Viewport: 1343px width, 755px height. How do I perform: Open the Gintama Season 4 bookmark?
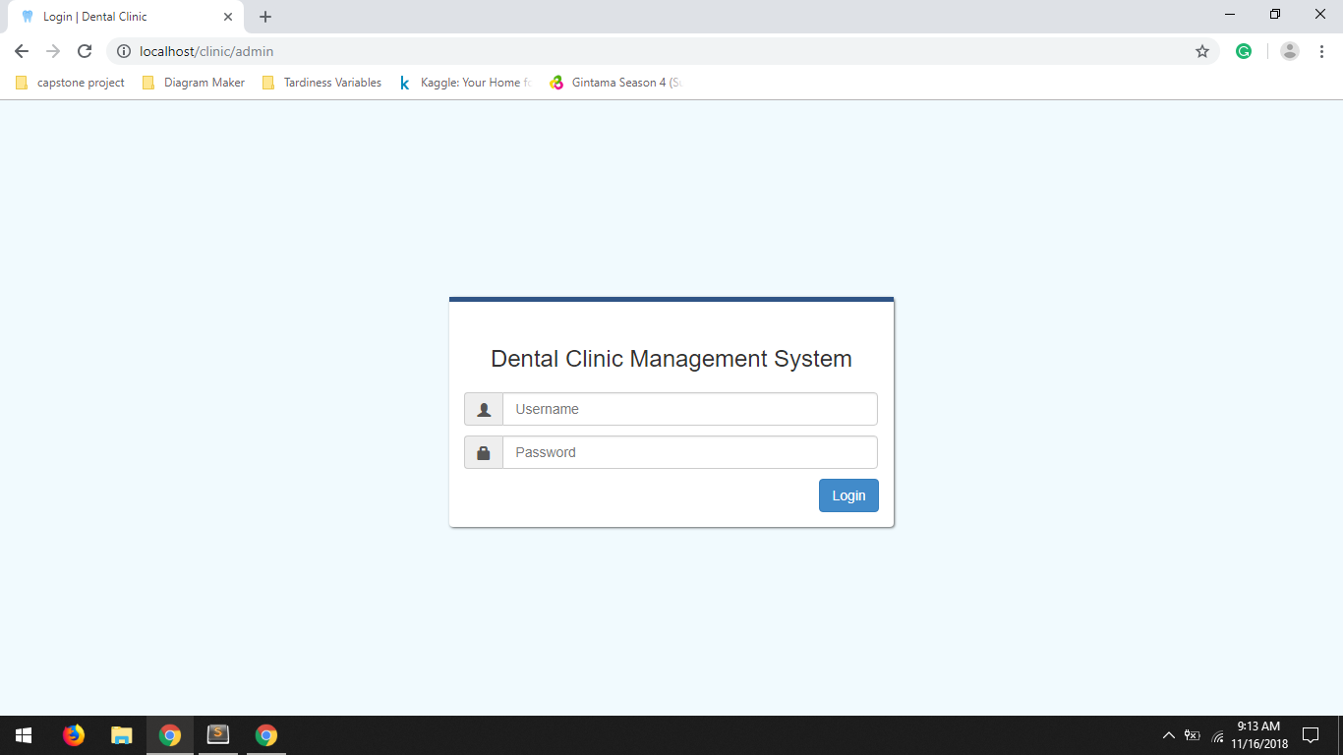[x=614, y=83]
